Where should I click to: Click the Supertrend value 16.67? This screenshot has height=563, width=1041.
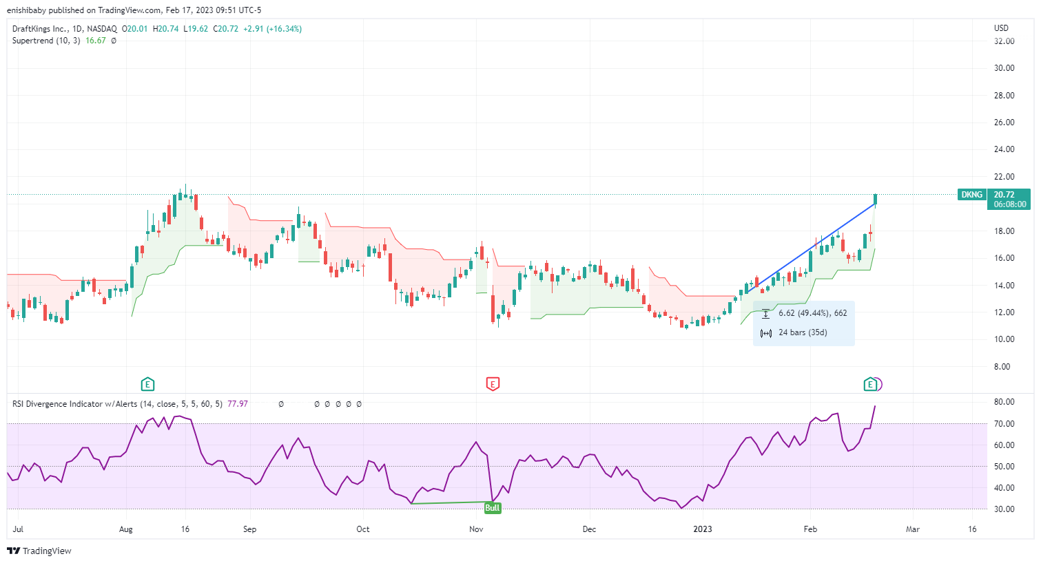96,41
